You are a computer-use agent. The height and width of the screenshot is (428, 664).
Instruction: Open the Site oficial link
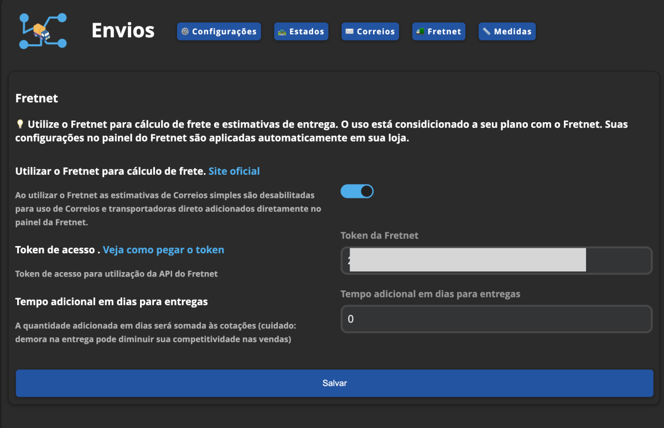[x=234, y=171]
